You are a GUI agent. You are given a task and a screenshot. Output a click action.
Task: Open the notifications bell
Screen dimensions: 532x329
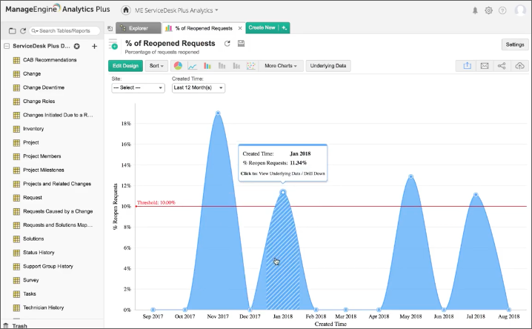tap(475, 10)
